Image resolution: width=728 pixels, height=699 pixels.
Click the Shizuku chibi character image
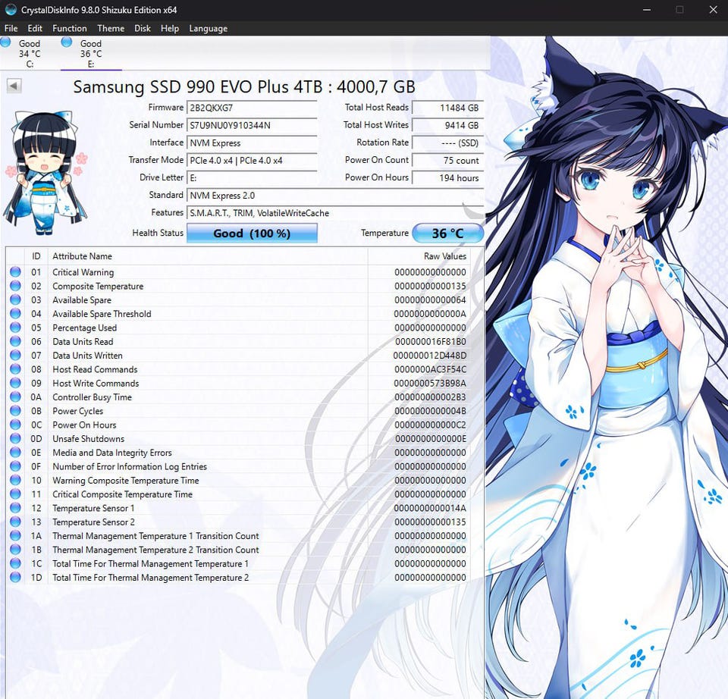[45, 172]
